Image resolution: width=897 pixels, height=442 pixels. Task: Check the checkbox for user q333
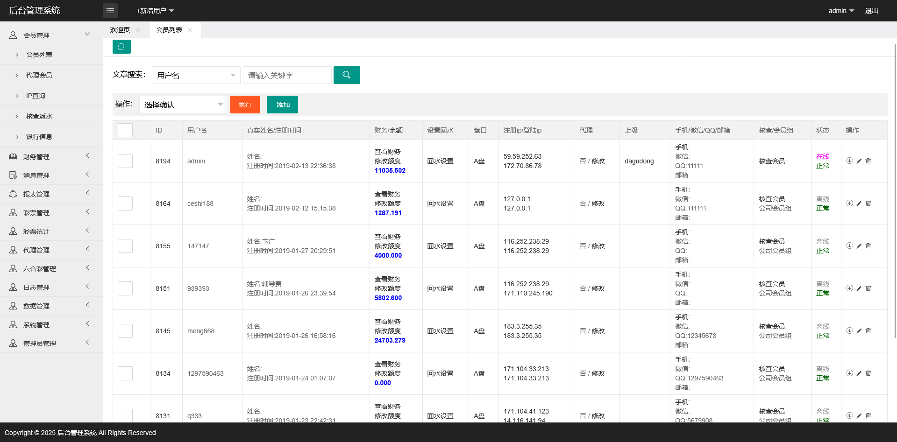pyautogui.click(x=125, y=415)
